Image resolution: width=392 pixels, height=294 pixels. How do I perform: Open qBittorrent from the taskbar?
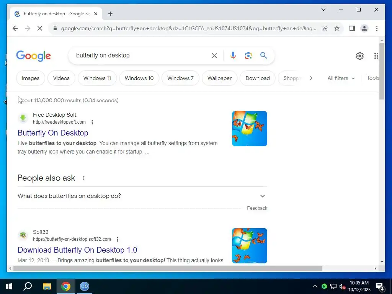[x=85, y=286]
